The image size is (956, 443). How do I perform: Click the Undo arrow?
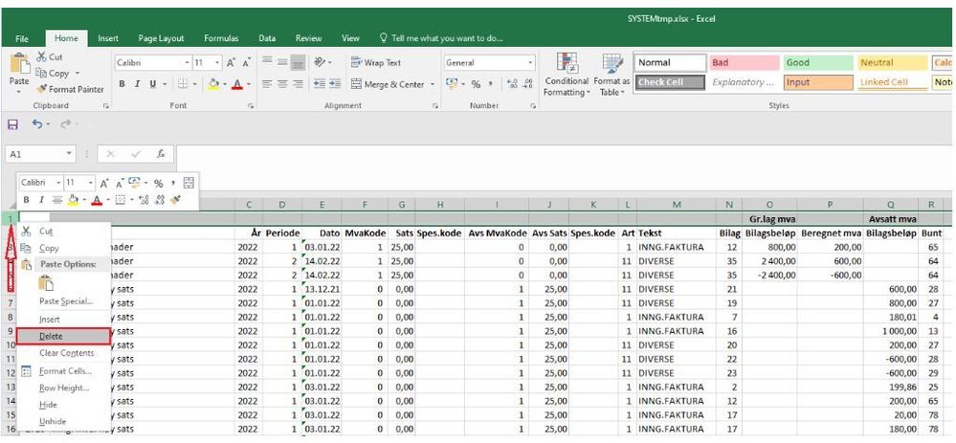point(37,124)
